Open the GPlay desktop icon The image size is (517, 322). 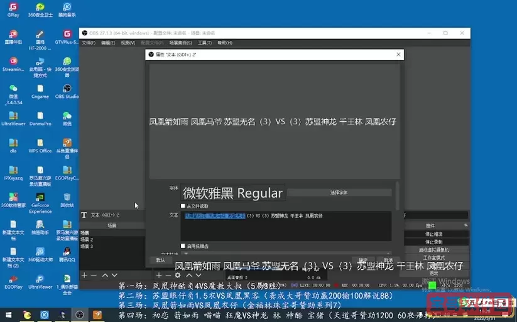click(13, 10)
